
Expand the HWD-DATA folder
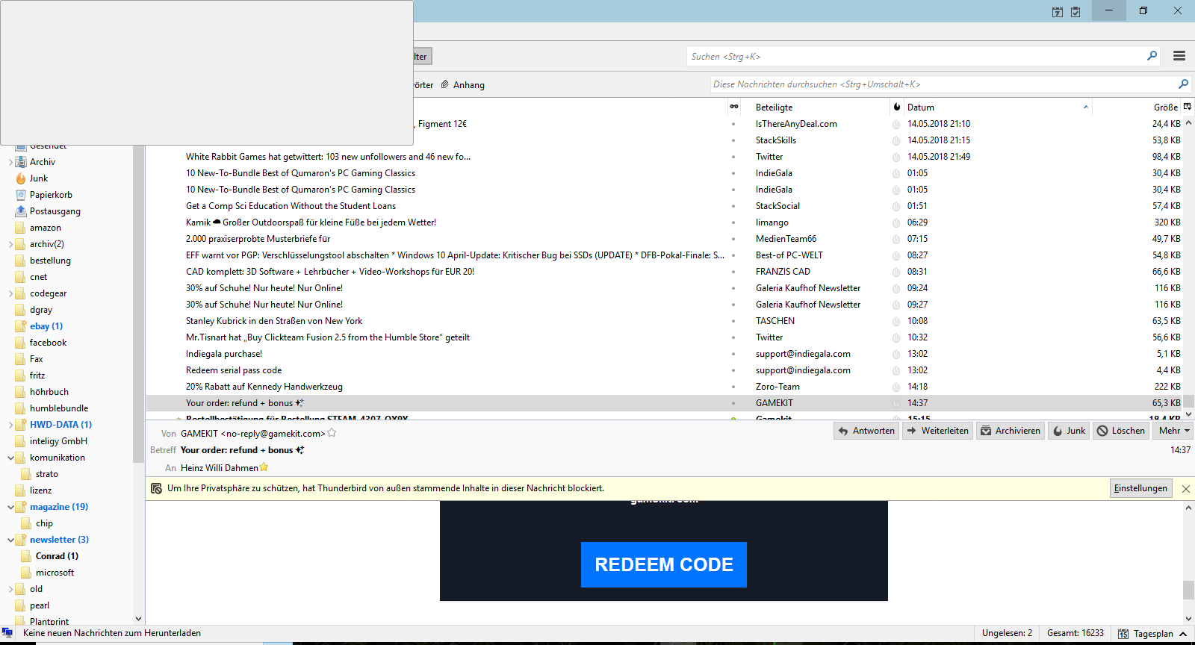(x=10, y=425)
